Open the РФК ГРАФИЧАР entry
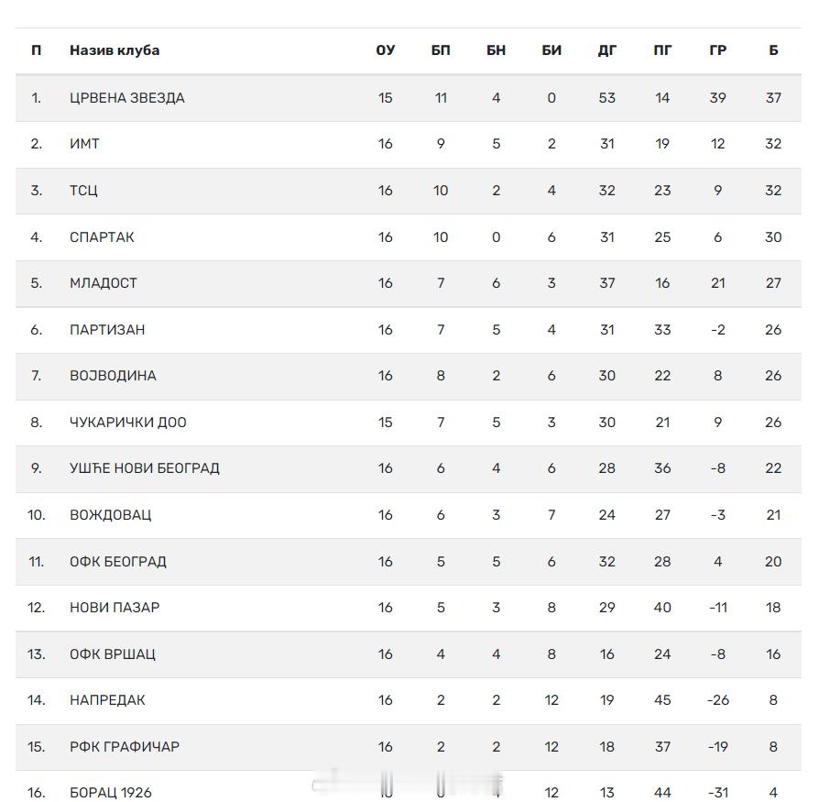Screen dimensions: 819x802 [x=125, y=746]
